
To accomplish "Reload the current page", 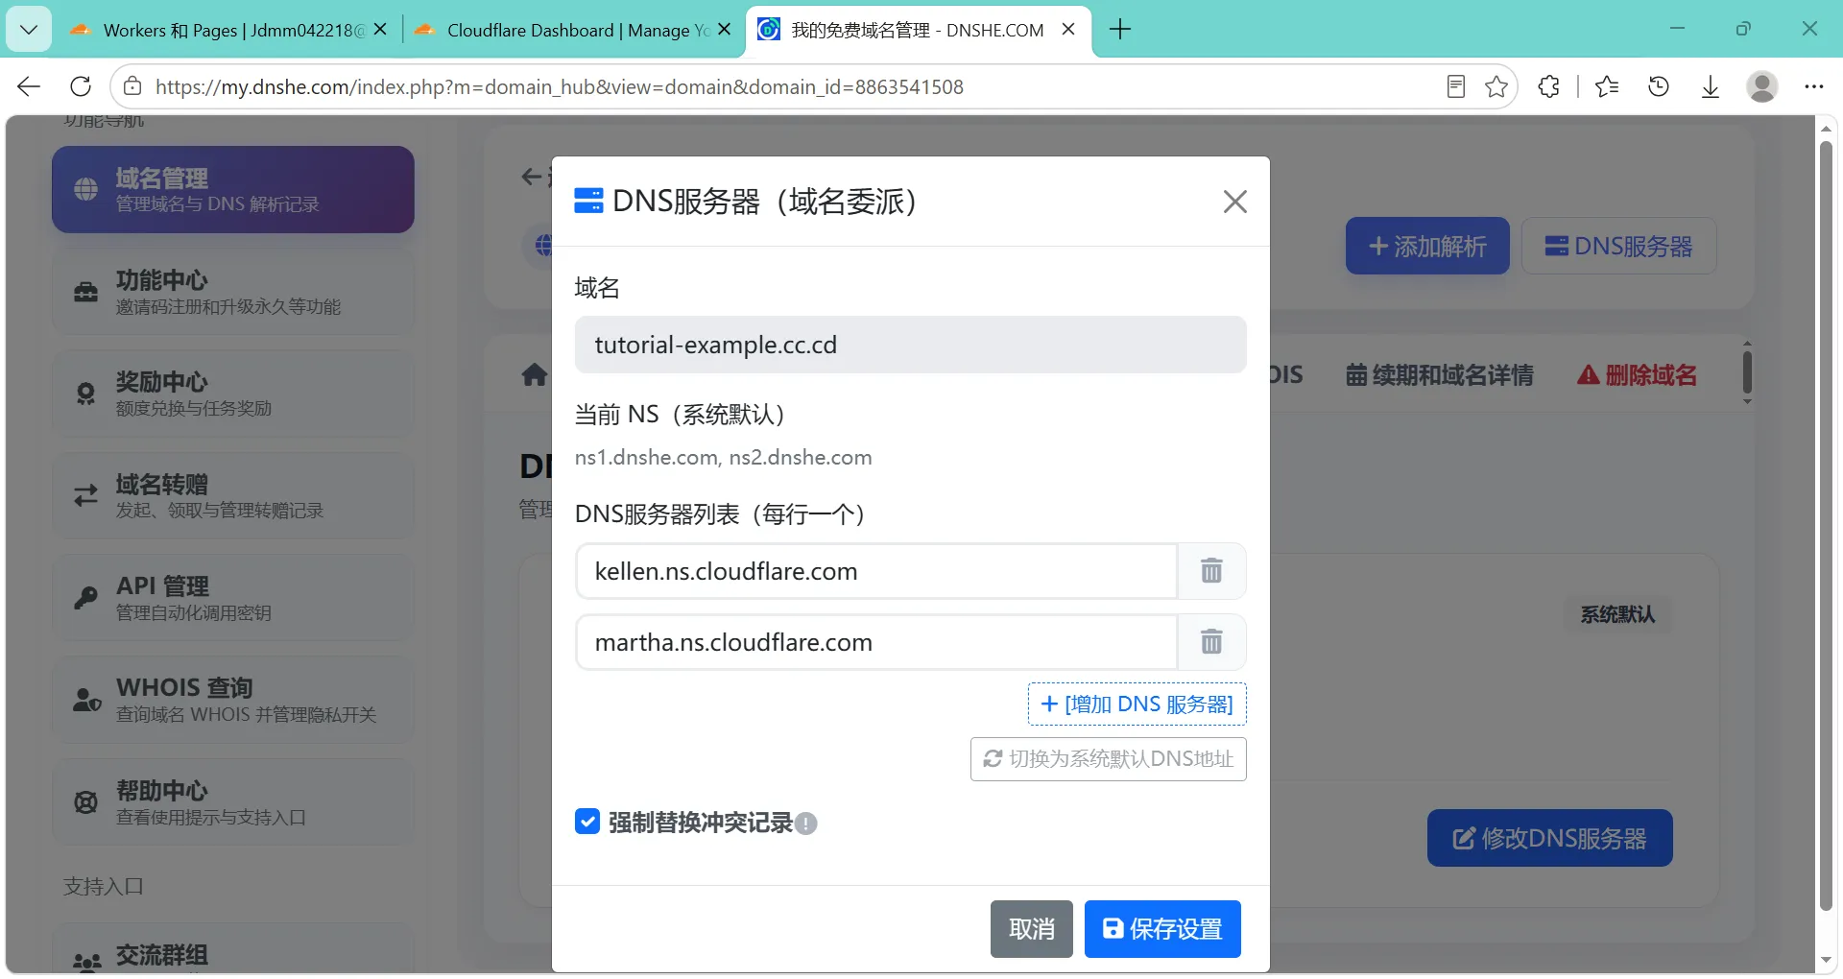I will (81, 86).
